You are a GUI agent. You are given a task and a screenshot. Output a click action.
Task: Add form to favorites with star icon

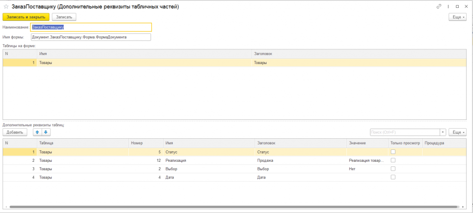(x=6, y=6)
